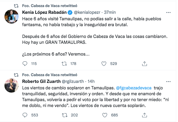178x122 pixels.
Task: Reply to Kenia López Rabadán's tweet
Action: [25, 63]
